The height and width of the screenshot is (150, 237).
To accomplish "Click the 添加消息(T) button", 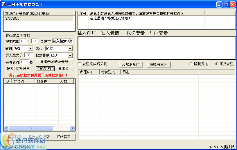I will [131, 65].
